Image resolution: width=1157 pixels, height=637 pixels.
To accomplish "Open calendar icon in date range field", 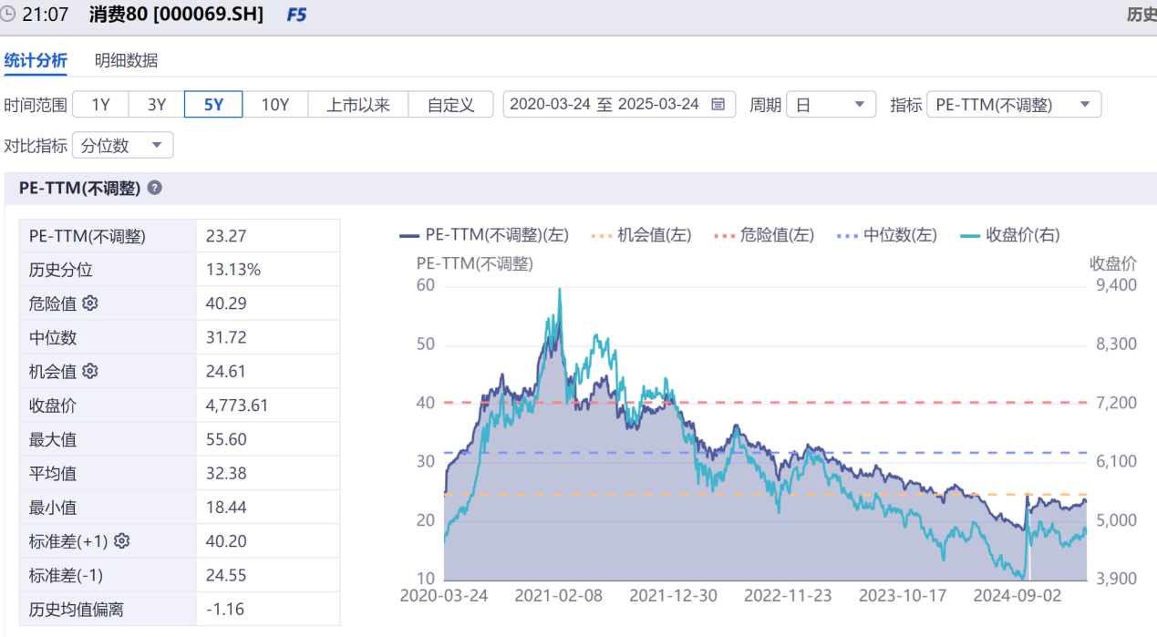I will [x=718, y=104].
